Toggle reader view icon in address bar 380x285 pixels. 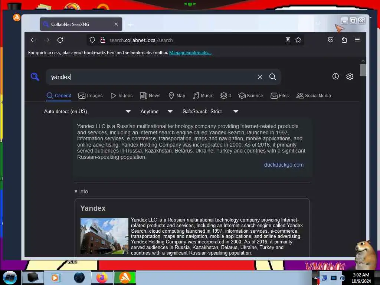coord(288,40)
